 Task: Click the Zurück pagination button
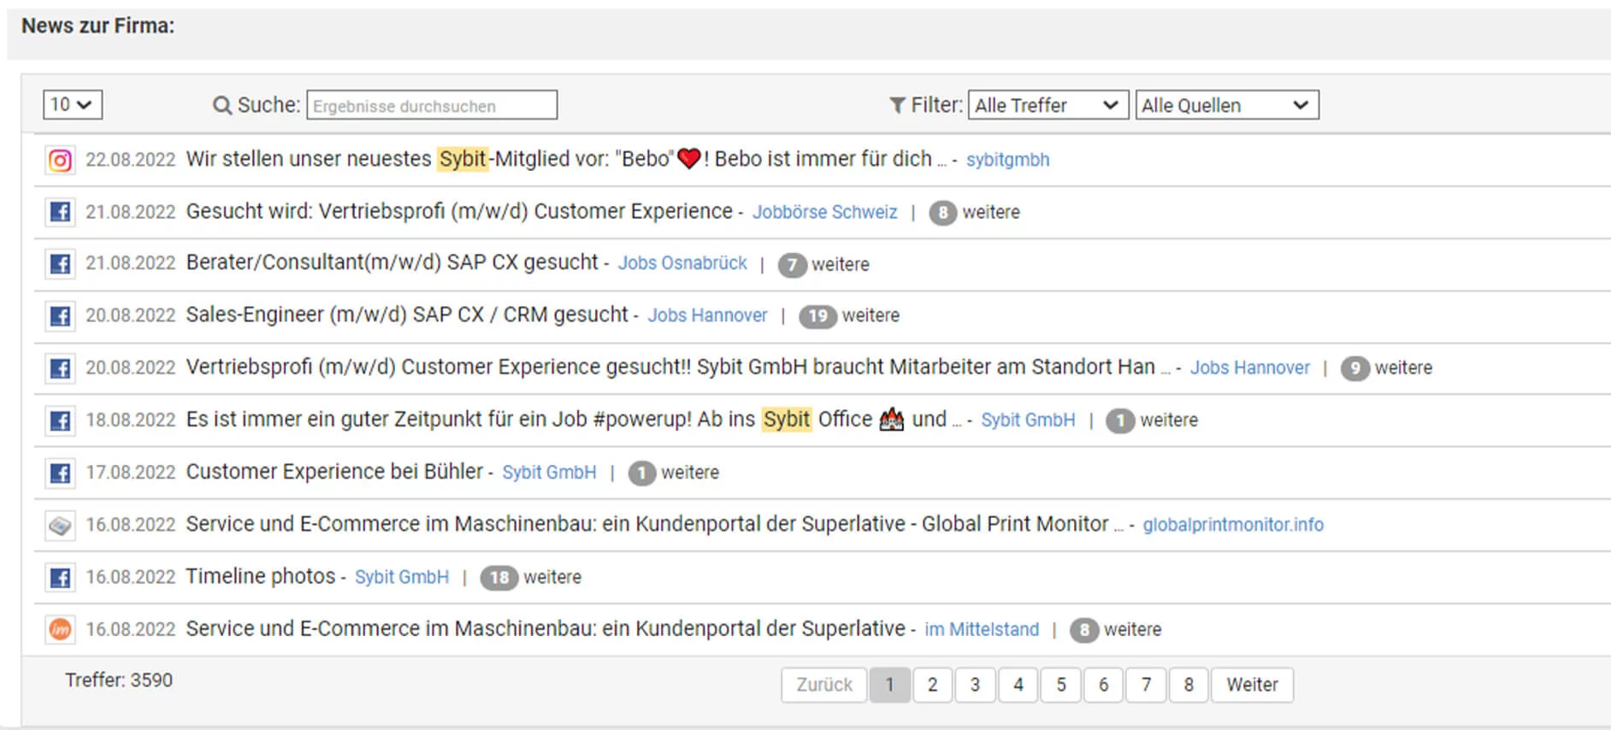coord(824,685)
